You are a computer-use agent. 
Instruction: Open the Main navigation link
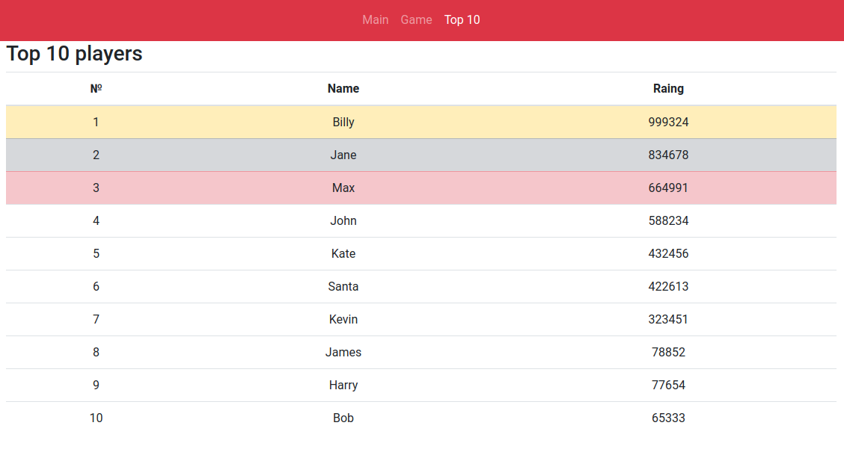(375, 20)
